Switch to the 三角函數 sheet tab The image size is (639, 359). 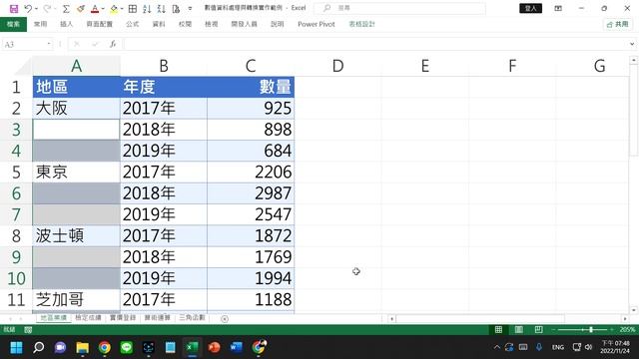click(x=192, y=318)
